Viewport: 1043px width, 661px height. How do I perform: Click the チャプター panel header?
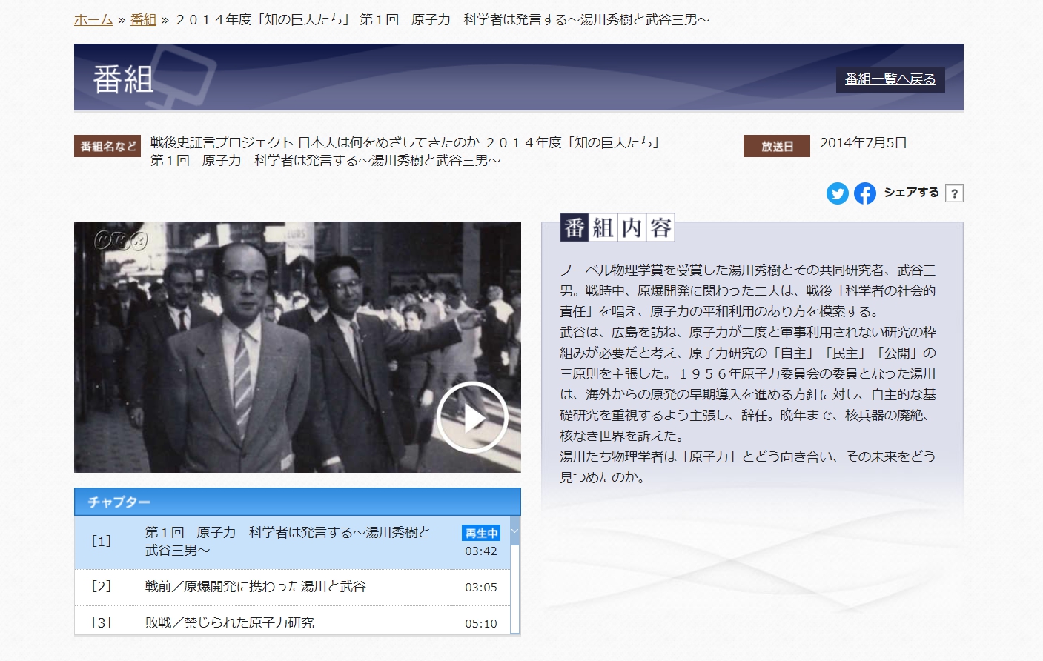297,502
